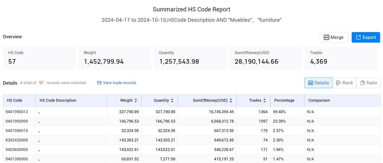Switch to the Rank view tab
The width and height of the screenshot is (383, 163).
point(344,83)
